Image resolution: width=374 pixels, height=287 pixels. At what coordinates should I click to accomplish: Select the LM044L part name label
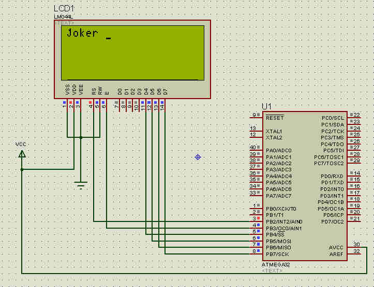tap(63, 17)
